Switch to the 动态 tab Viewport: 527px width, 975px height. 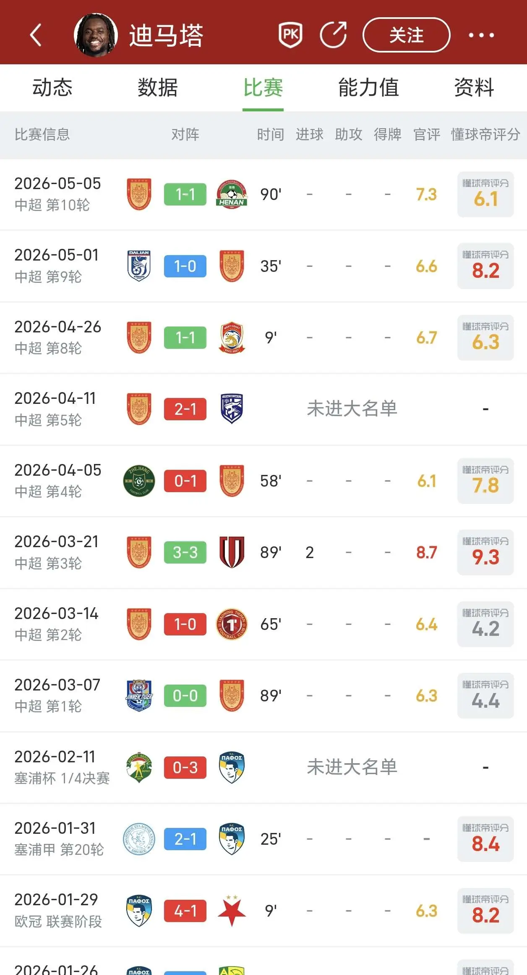point(52,87)
